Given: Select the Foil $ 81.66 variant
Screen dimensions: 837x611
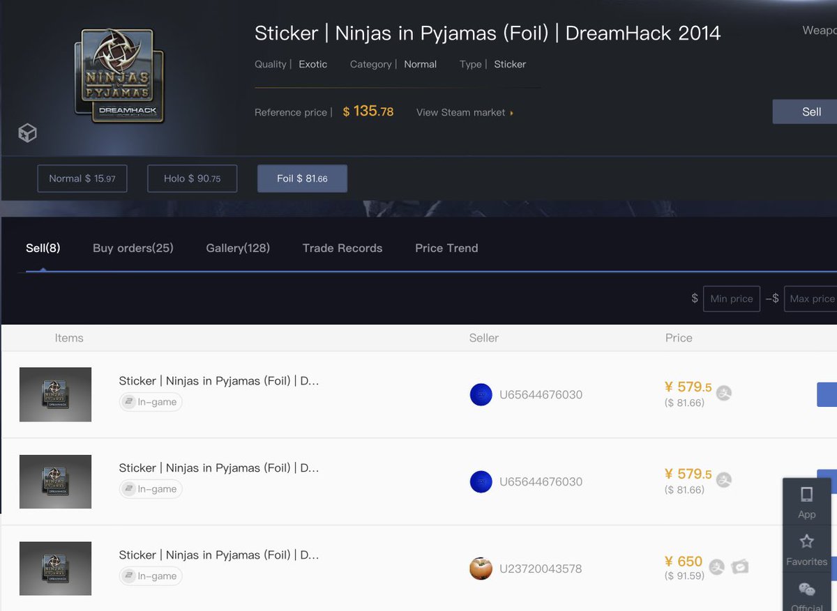Looking at the screenshot, I should click(302, 178).
